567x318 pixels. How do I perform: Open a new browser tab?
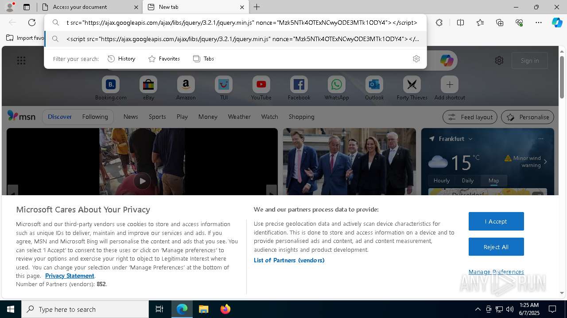[x=256, y=7]
